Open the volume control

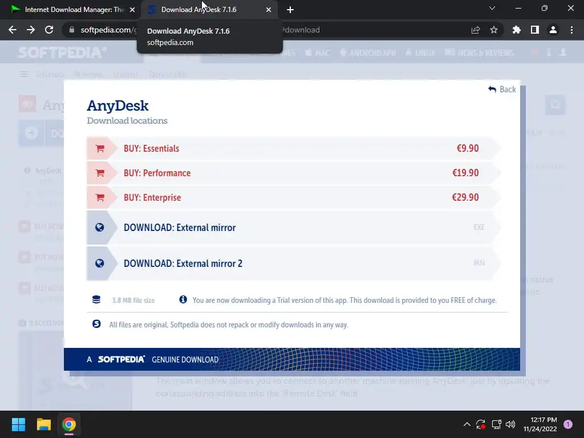tap(510, 424)
